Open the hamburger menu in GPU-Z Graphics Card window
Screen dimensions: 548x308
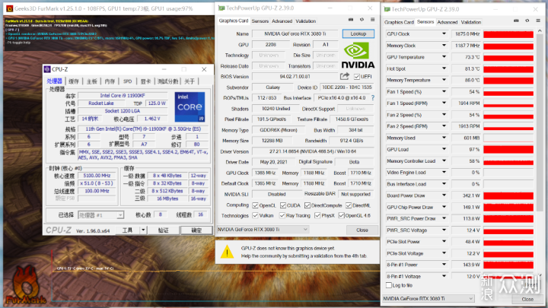pos(372,20)
